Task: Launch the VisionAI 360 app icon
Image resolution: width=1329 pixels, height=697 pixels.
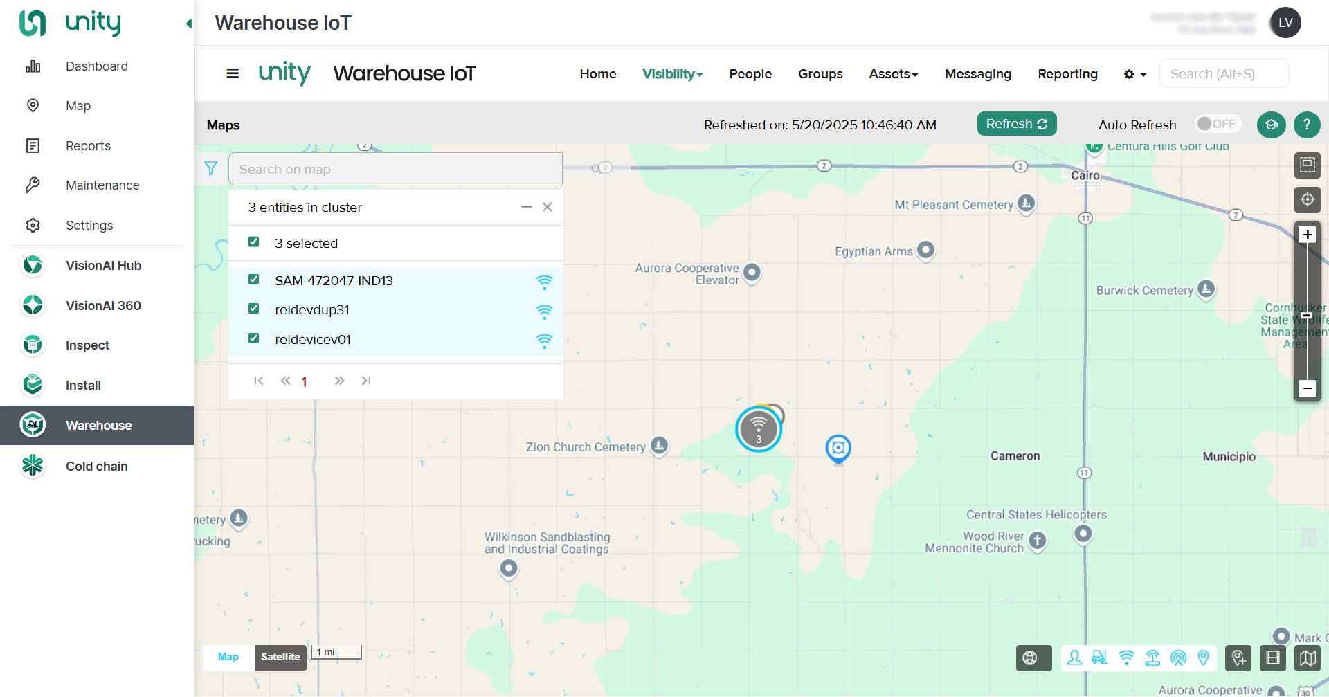Action: [x=33, y=305]
